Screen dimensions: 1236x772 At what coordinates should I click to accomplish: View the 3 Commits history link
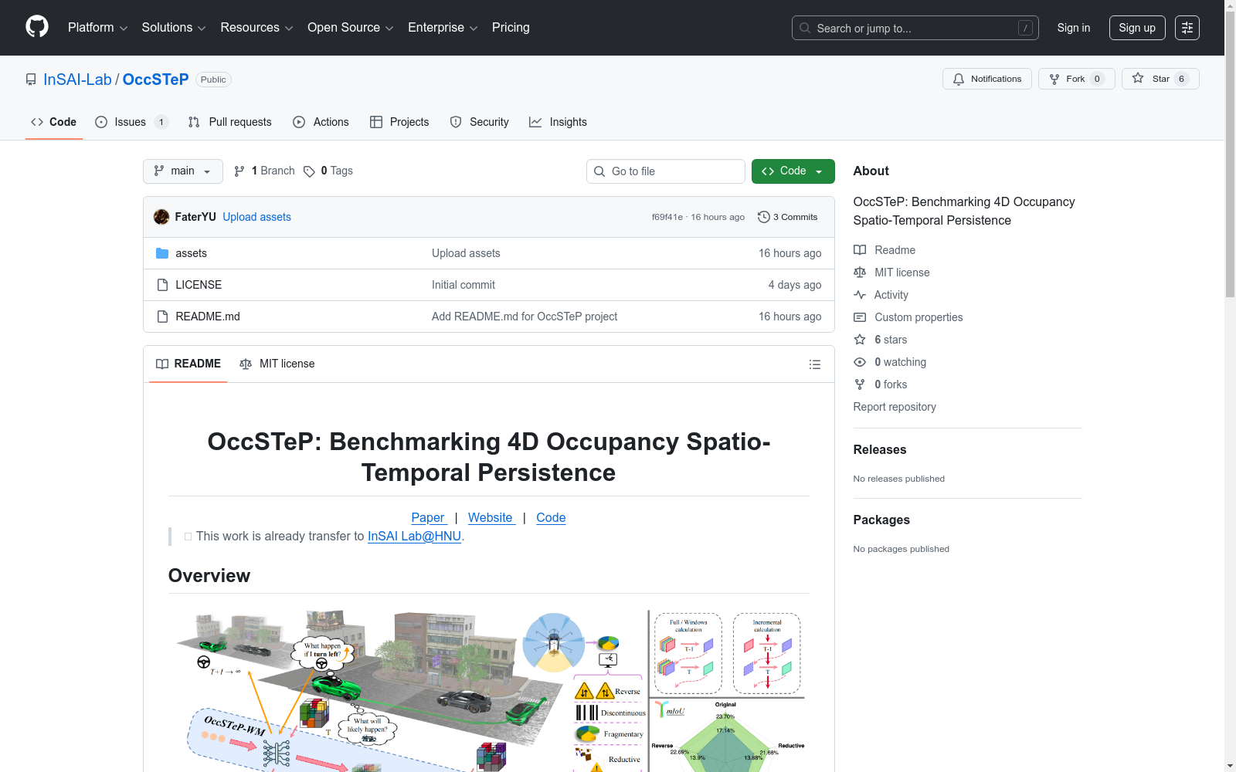(788, 217)
